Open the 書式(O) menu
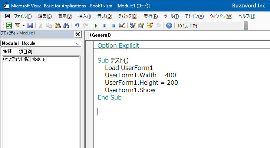 click(x=105, y=16)
